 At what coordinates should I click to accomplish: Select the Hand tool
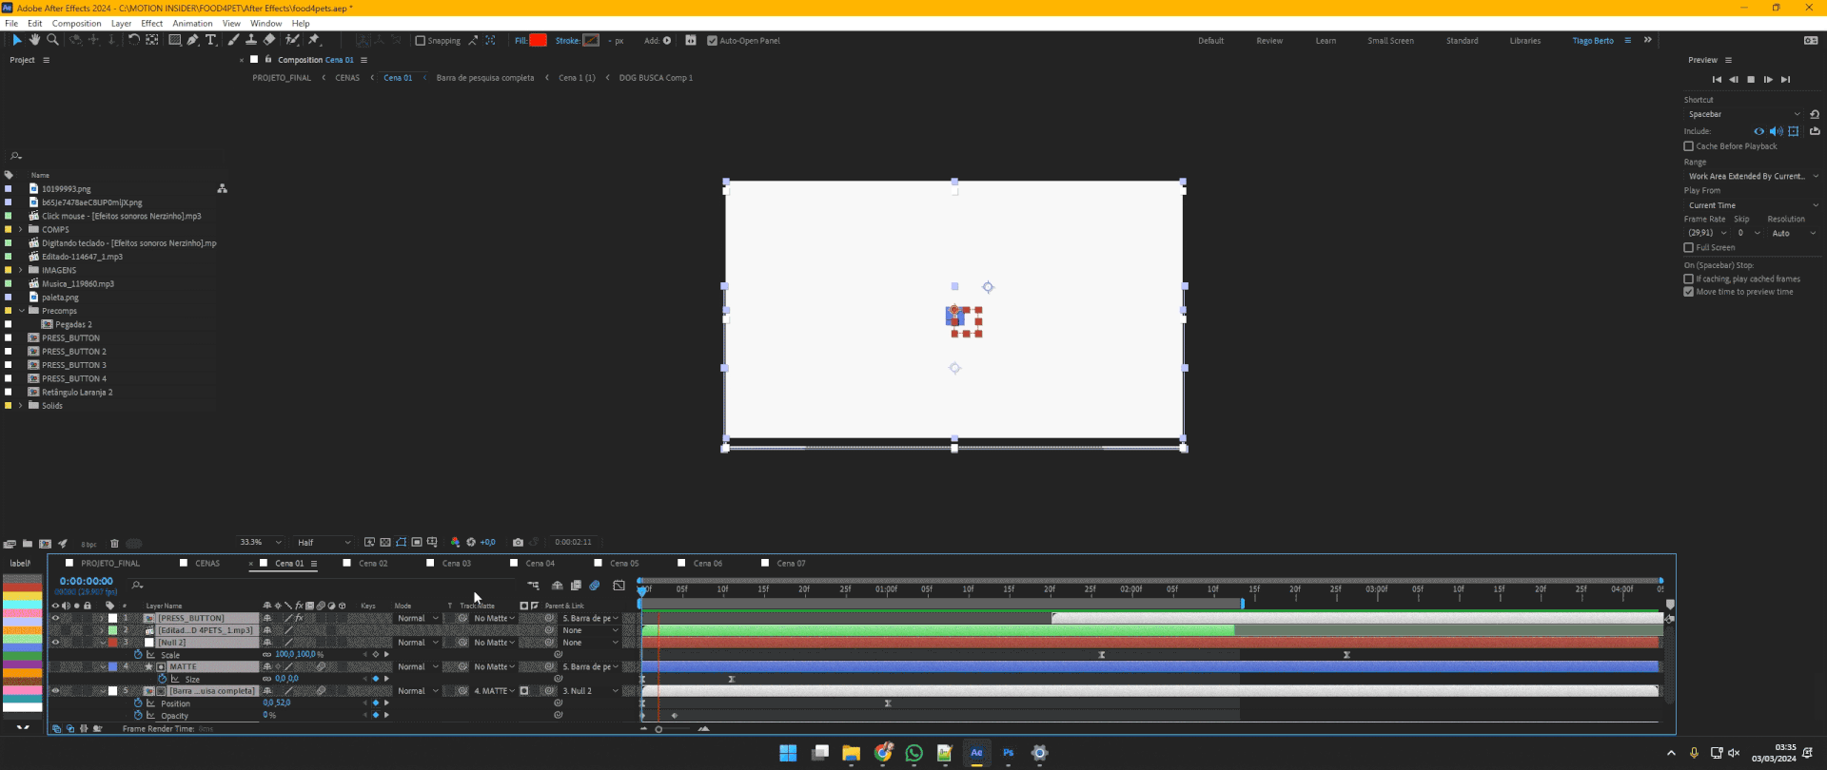pyautogui.click(x=34, y=40)
